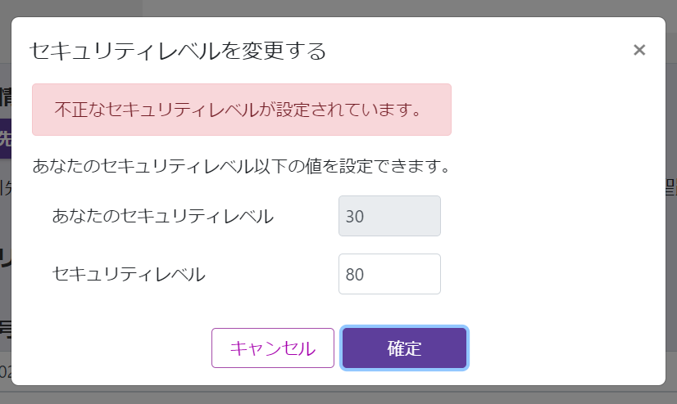Click the キャンセル button
677x404 pixels.
[272, 348]
